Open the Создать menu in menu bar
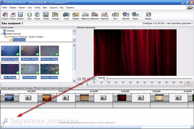The image size is (194, 129). tap(53, 7)
